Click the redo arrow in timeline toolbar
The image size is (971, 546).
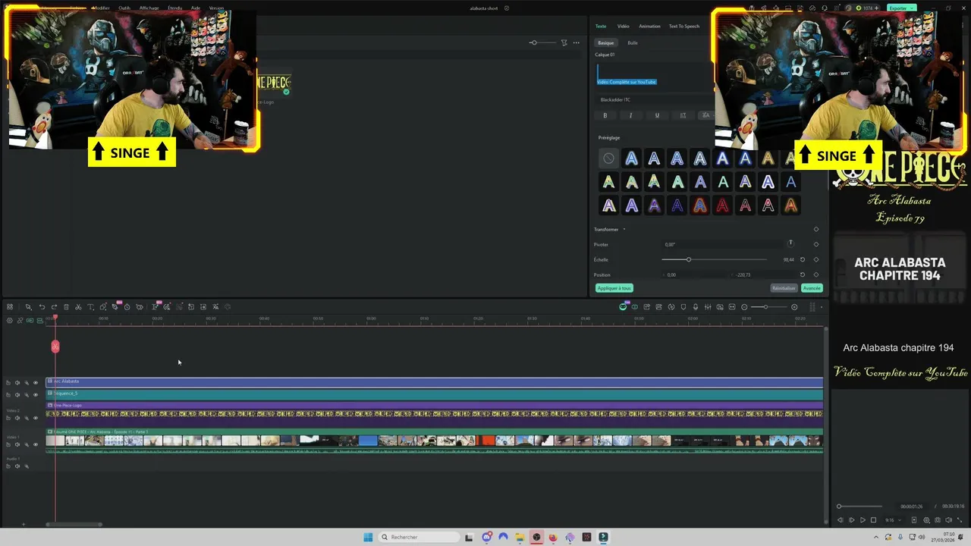click(54, 307)
